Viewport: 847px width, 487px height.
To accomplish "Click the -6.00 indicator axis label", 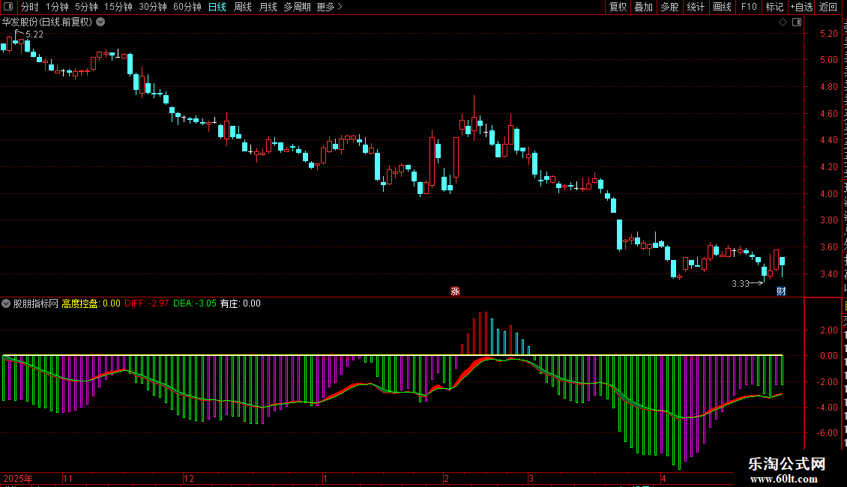I will coord(827,433).
